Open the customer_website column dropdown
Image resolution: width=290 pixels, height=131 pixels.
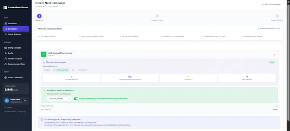59,99
